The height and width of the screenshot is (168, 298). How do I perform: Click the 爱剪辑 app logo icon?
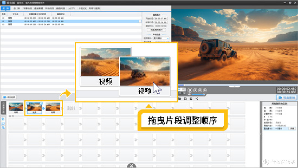pyautogui.click(x=4, y=2)
